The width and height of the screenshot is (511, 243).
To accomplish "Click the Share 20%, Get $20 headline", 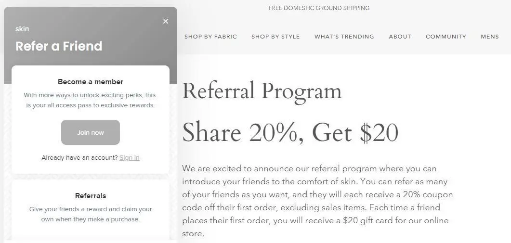I will (290, 132).
